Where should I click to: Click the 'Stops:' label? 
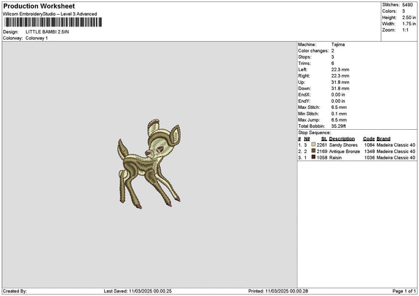pyautogui.click(x=304, y=57)
